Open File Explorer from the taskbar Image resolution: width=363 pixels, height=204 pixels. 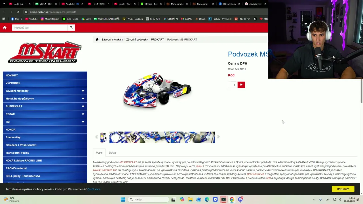point(190,199)
